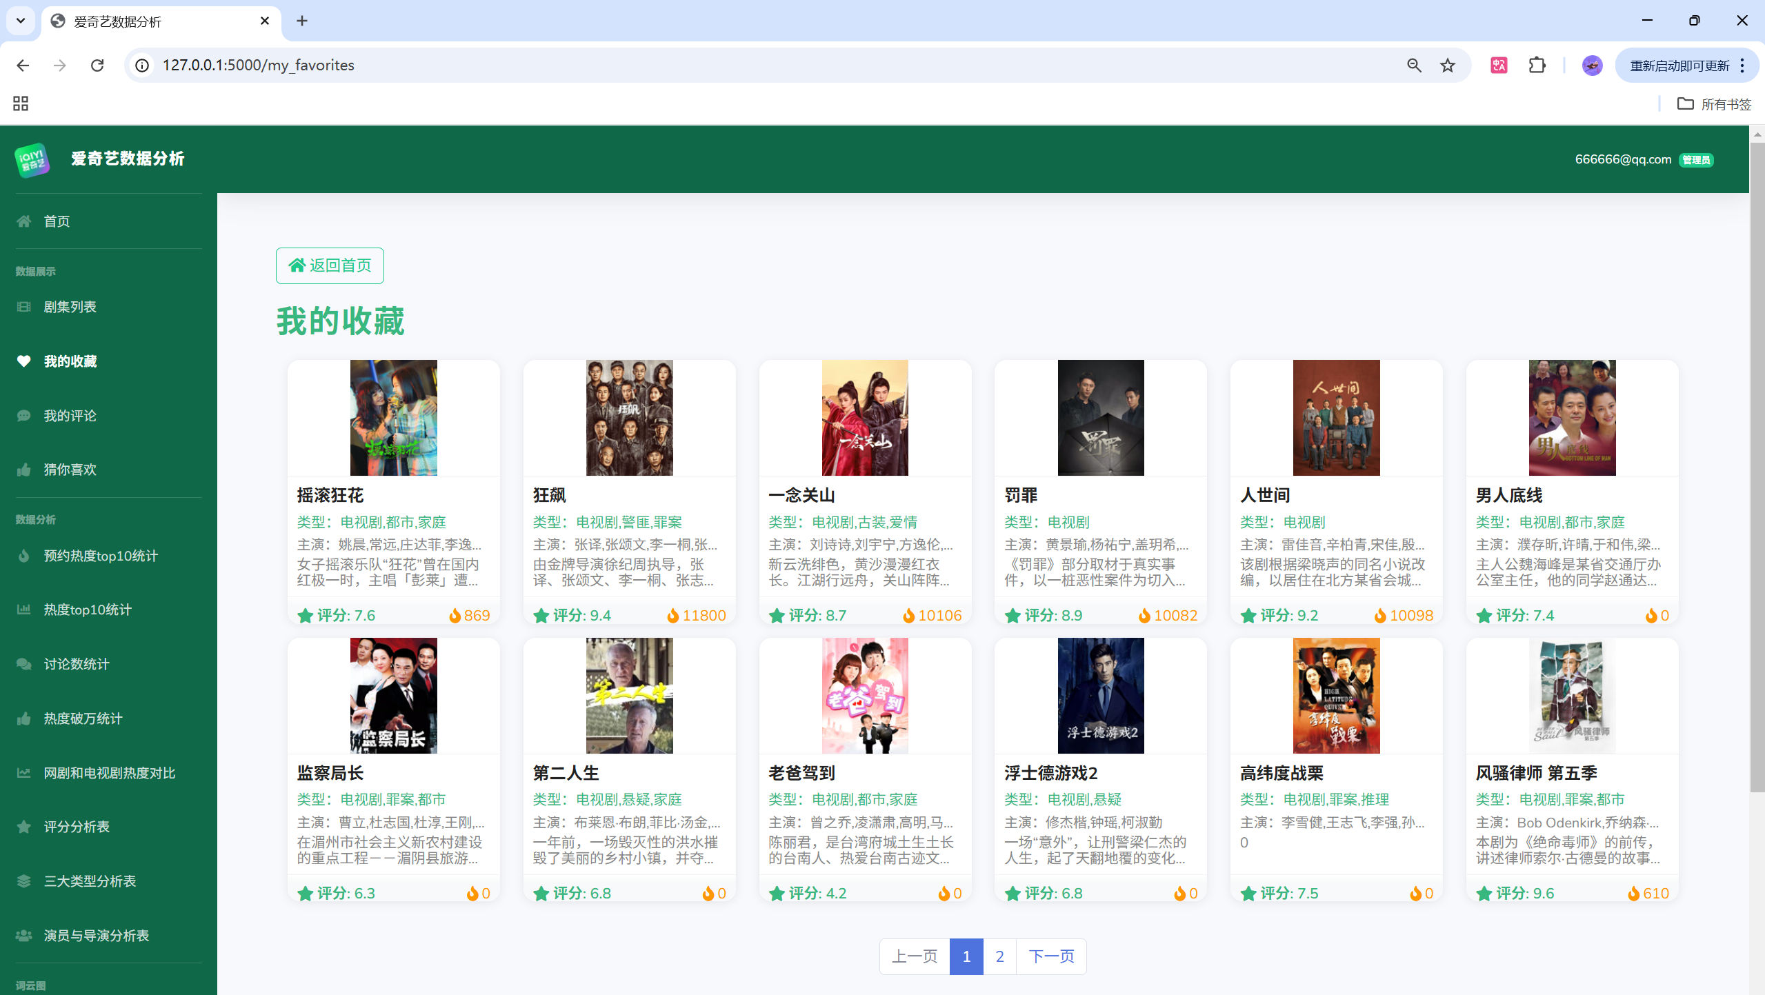This screenshot has height=995, width=1765.
Task: Click the translate icon in browser toolbar
Action: pos(1499,66)
